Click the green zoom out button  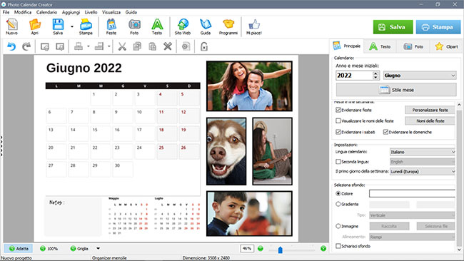tap(261, 249)
